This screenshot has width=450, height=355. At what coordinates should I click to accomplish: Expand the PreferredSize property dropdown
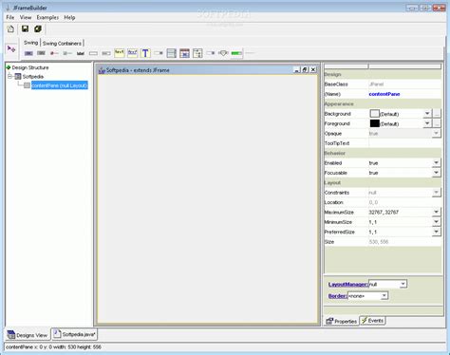(x=436, y=232)
